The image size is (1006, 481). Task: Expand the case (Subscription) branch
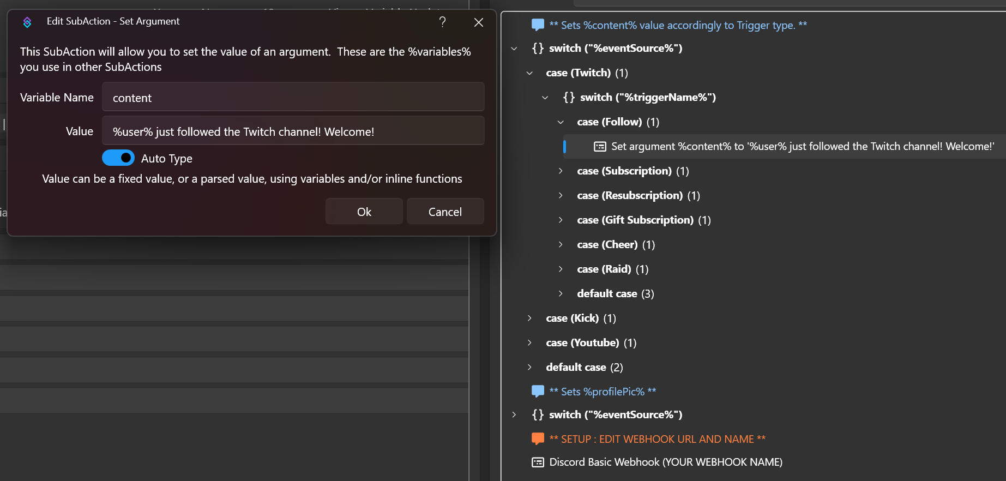tap(561, 171)
